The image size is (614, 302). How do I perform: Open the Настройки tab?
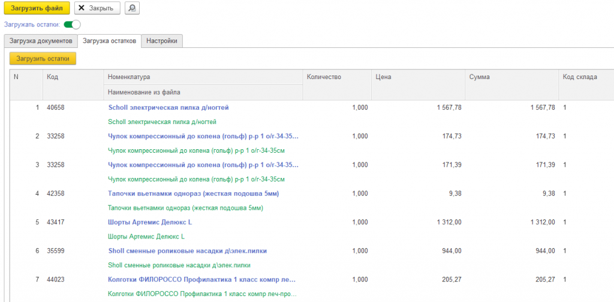click(162, 41)
